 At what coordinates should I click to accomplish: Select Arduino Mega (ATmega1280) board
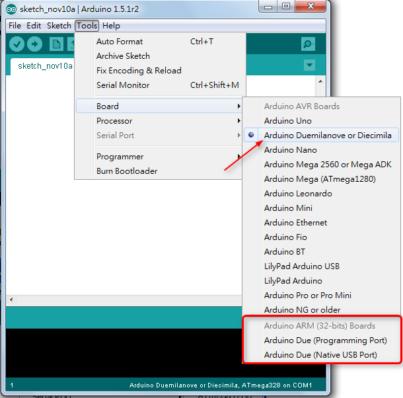[x=321, y=179]
